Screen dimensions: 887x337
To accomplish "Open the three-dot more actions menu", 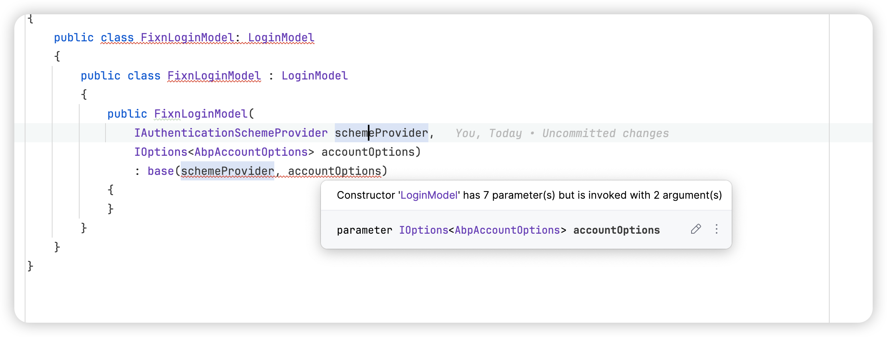I will pyautogui.click(x=717, y=229).
